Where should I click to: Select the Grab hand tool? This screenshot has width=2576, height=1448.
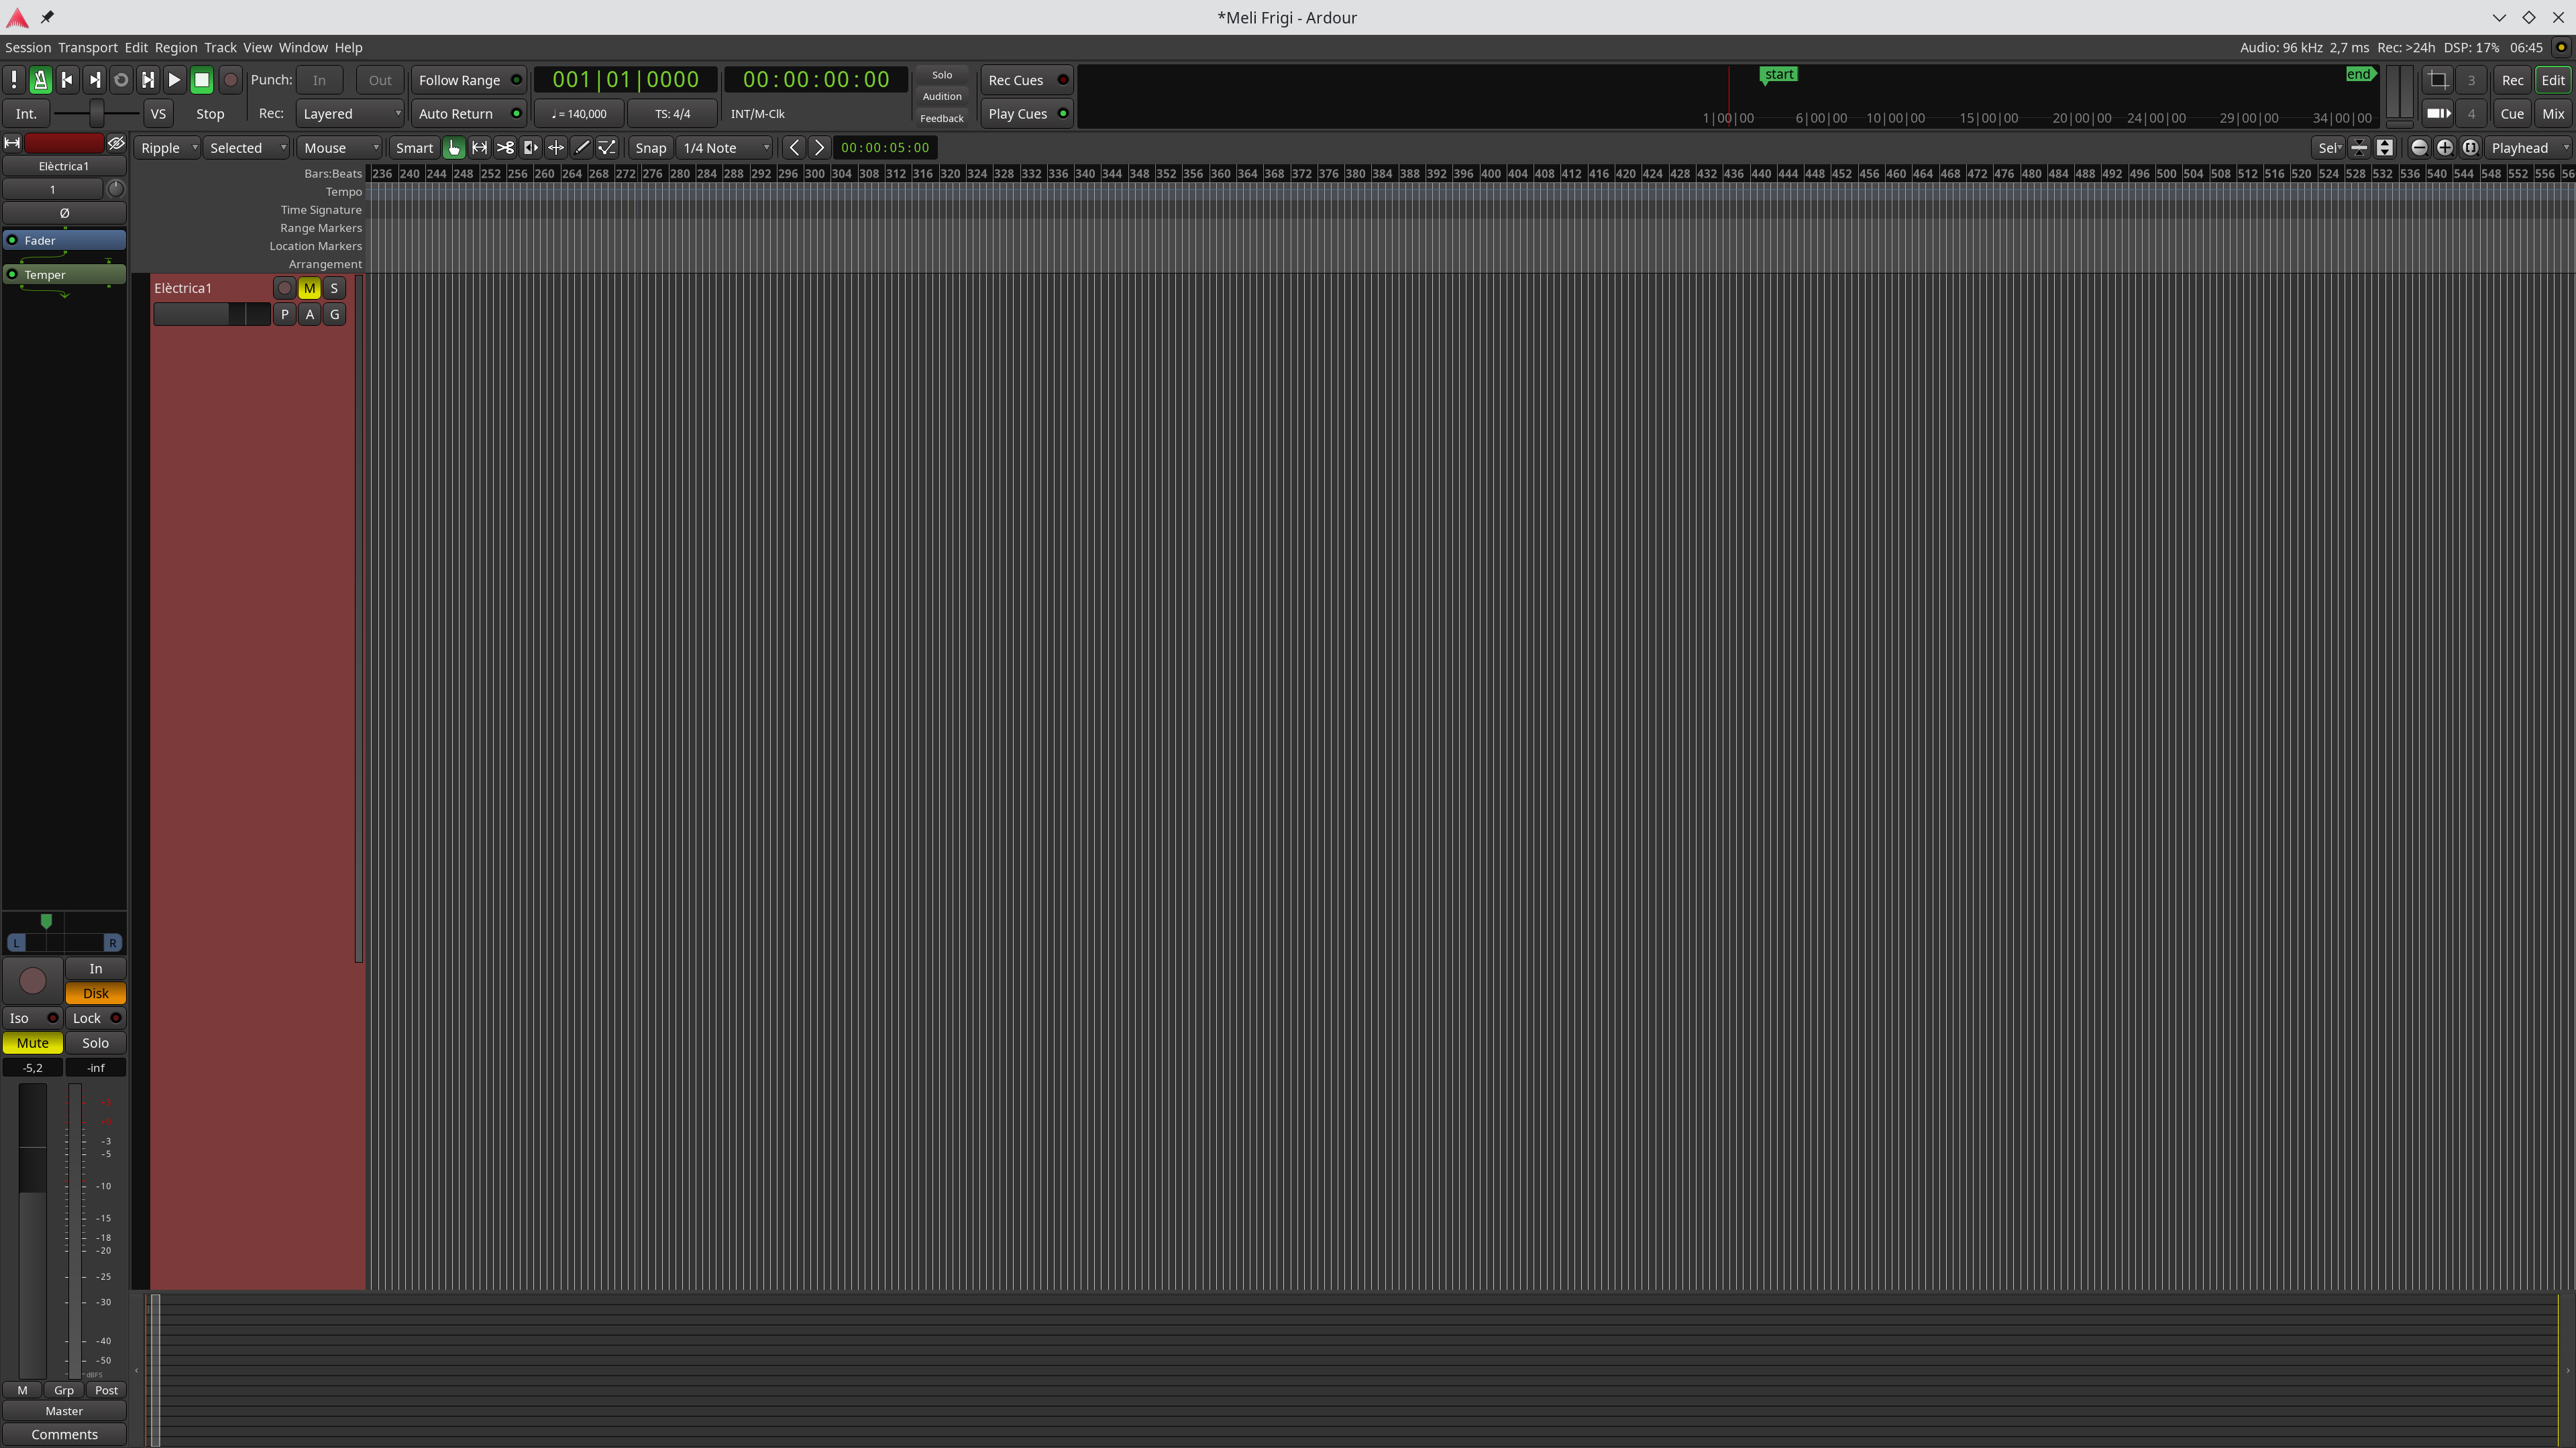tap(454, 148)
